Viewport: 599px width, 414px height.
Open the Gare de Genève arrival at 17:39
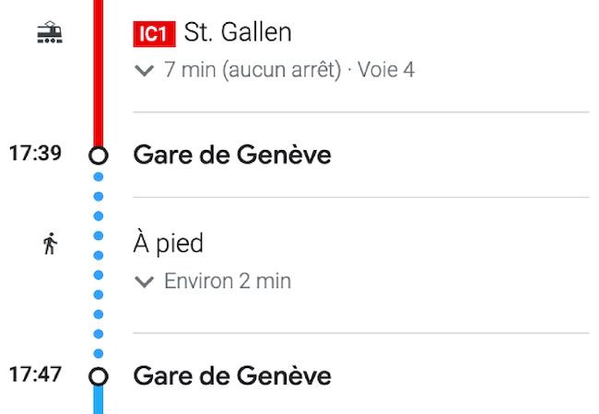(x=231, y=155)
